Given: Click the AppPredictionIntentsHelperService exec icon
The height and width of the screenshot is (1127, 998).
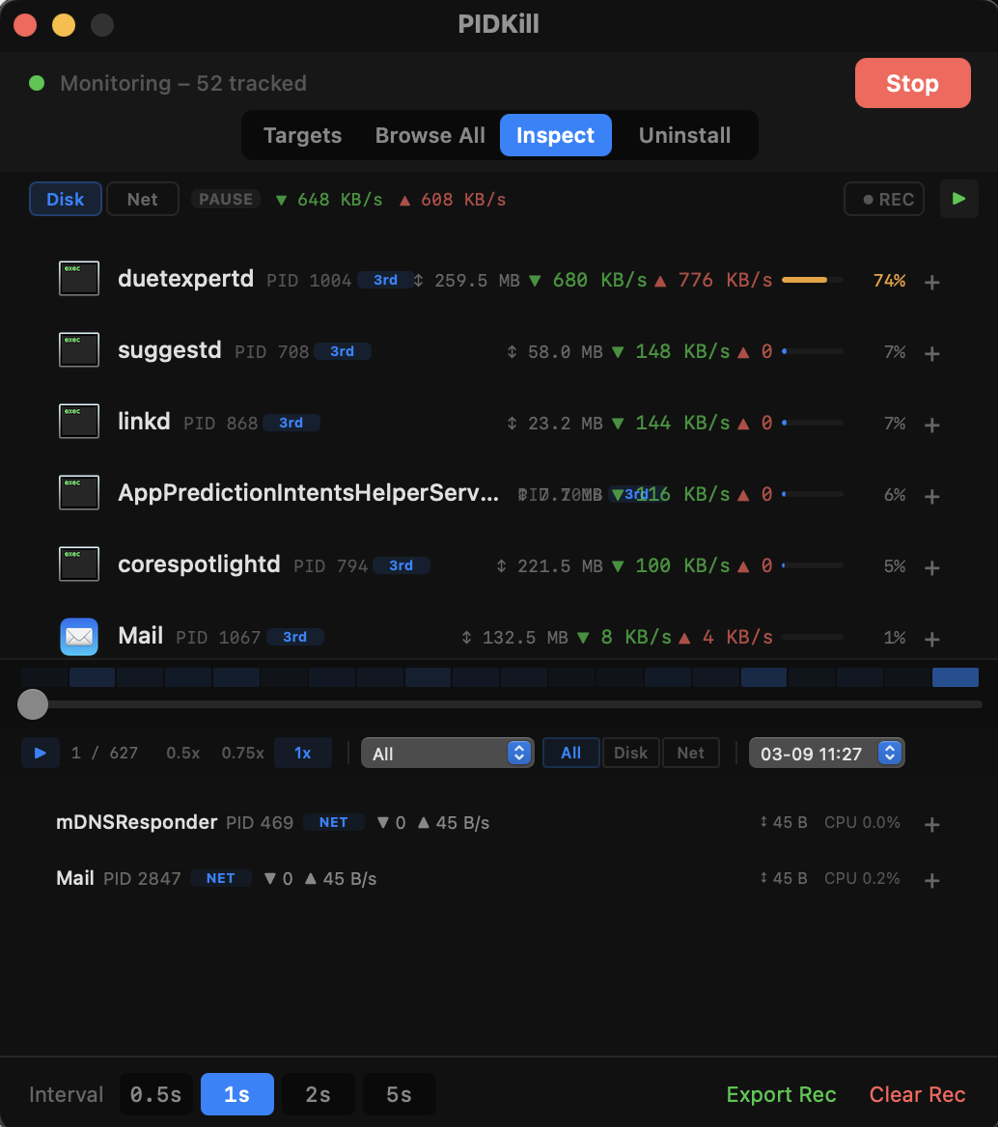Looking at the screenshot, I should pyautogui.click(x=79, y=492).
